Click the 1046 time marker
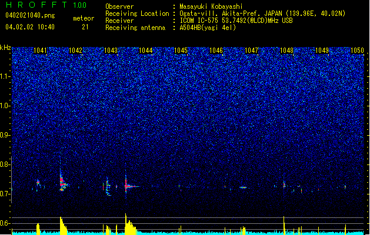This screenshot has height=235, width=370. (216, 51)
